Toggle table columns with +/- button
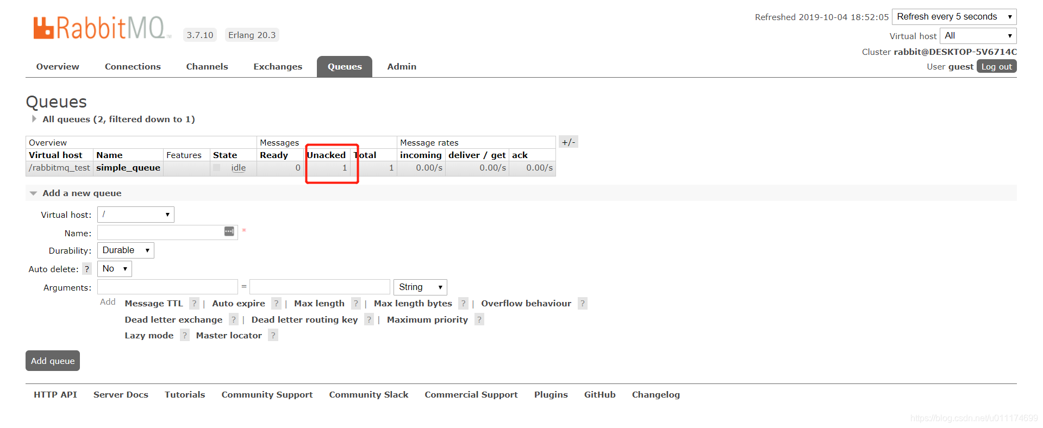 point(568,142)
